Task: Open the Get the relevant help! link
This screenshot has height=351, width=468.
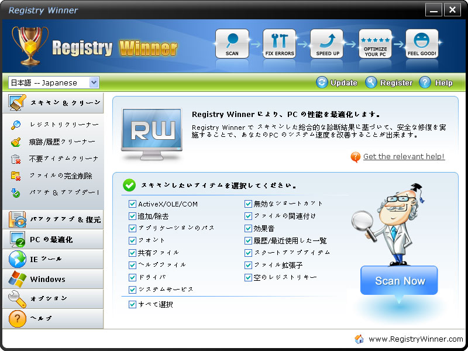Action: pyautogui.click(x=404, y=157)
